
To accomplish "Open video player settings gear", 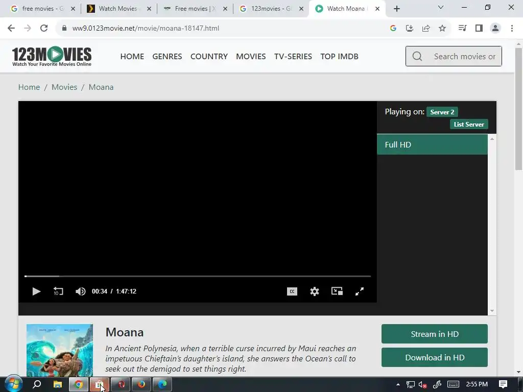I will (x=315, y=291).
